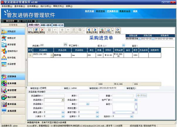The width and height of the screenshot is (177, 127).
Task: Go to previous record with 前单 arrow
Action: 89,31
